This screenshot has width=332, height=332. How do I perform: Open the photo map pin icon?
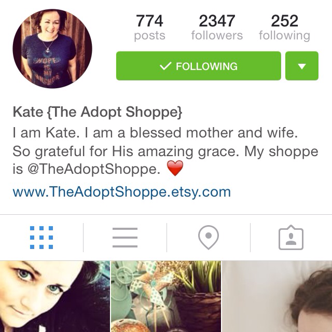click(x=209, y=237)
